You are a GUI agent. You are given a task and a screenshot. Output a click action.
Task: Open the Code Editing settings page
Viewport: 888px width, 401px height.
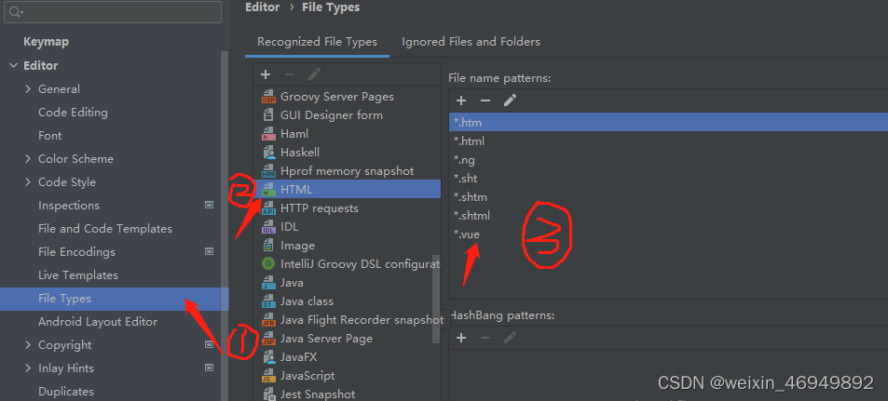pos(73,113)
